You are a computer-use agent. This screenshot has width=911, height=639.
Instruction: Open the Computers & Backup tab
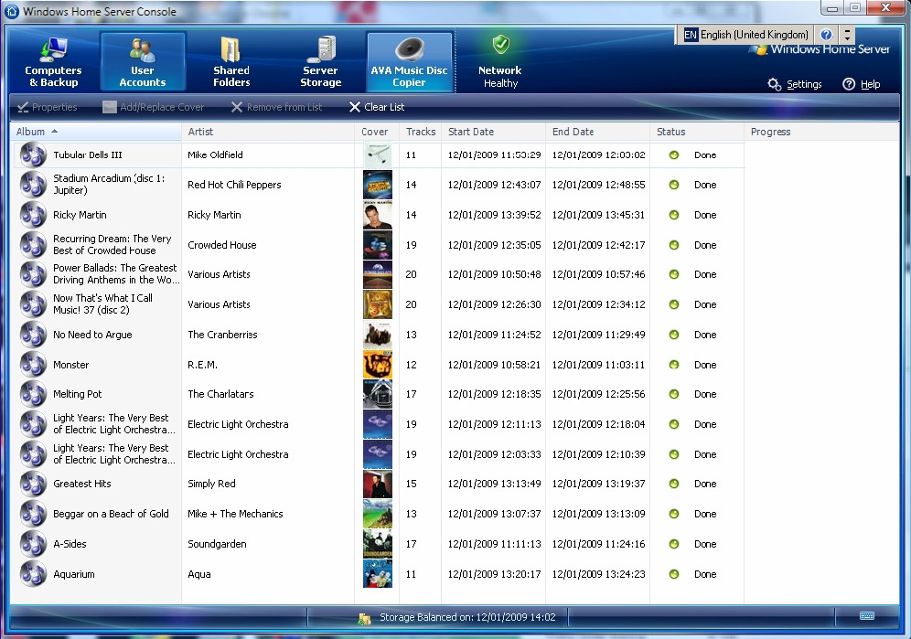53,61
